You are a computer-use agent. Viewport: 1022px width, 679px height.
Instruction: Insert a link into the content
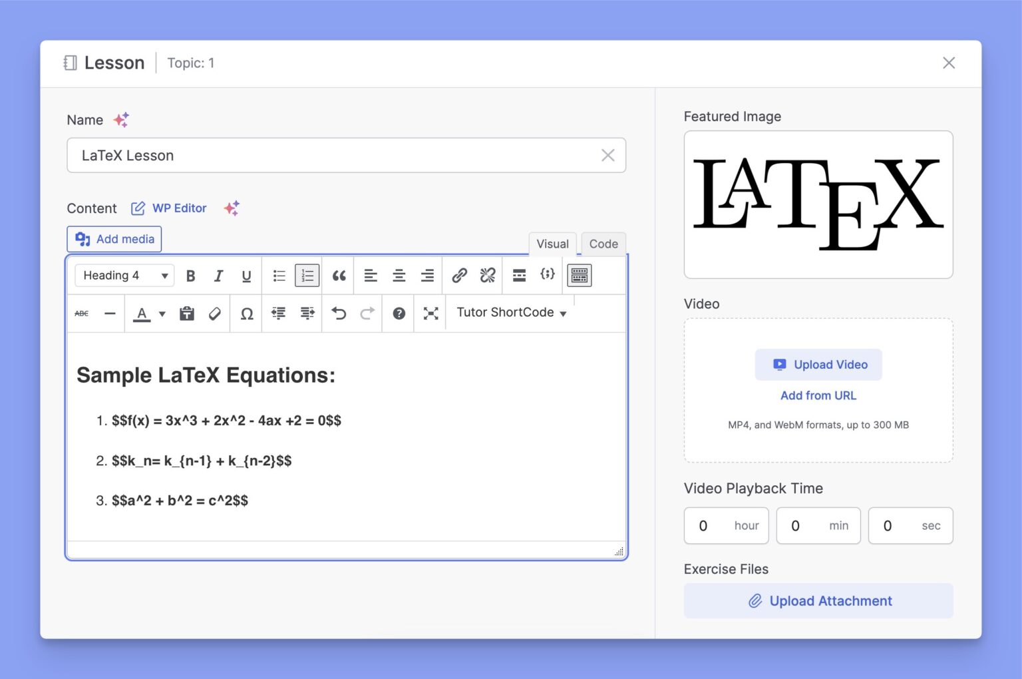(x=460, y=275)
